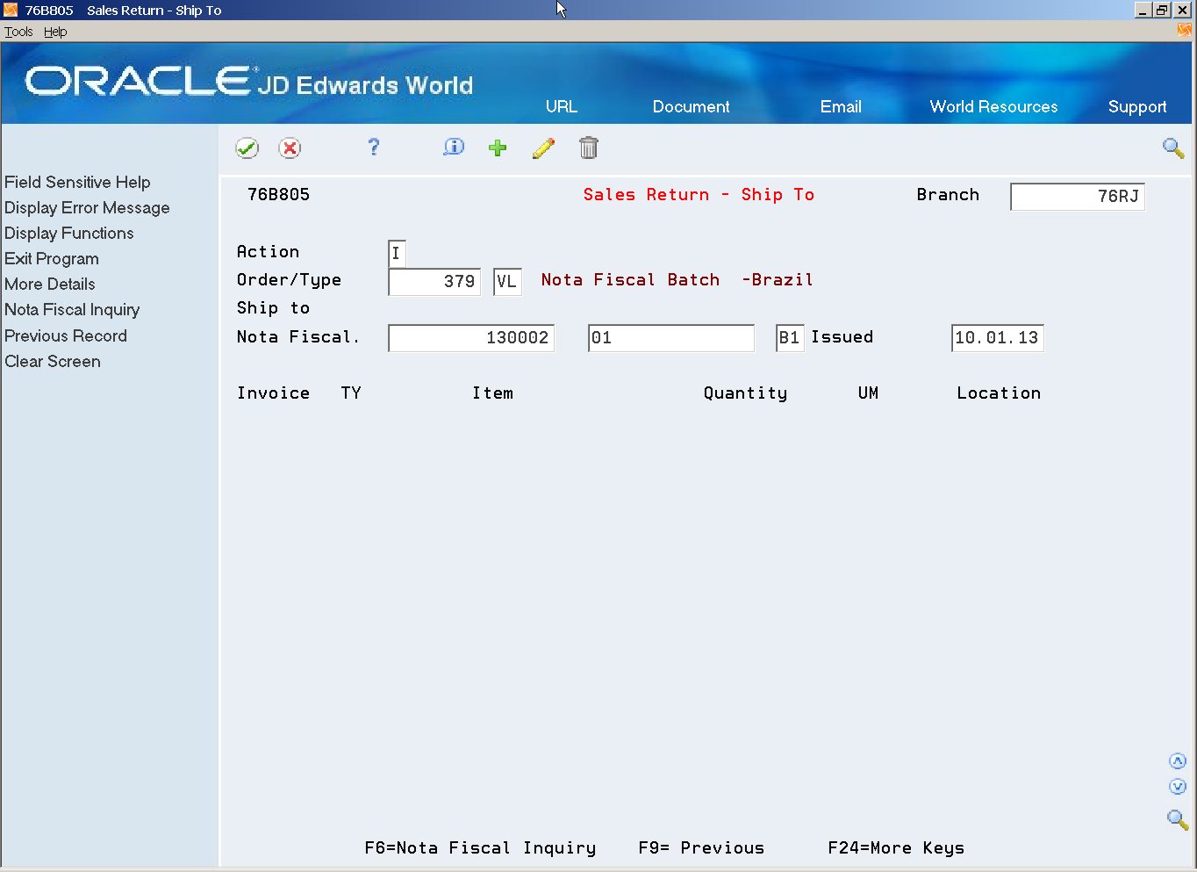
Task: Select Display Functions option
Action: pos(69,234)
